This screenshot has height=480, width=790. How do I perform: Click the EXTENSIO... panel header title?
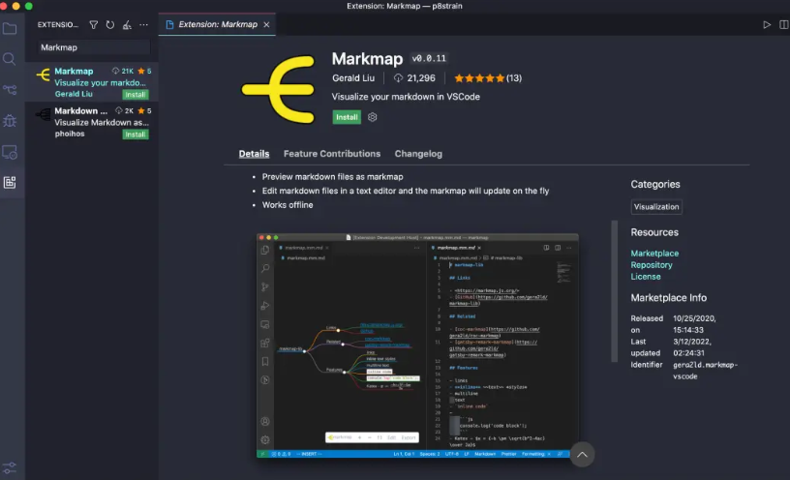pyautogui.click(x=58, y=25)
